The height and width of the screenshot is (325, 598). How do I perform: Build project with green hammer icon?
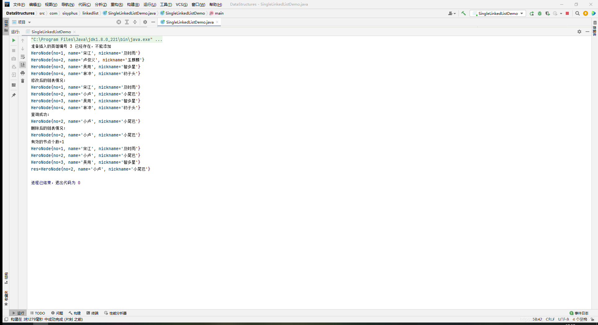tap(464, 13)
